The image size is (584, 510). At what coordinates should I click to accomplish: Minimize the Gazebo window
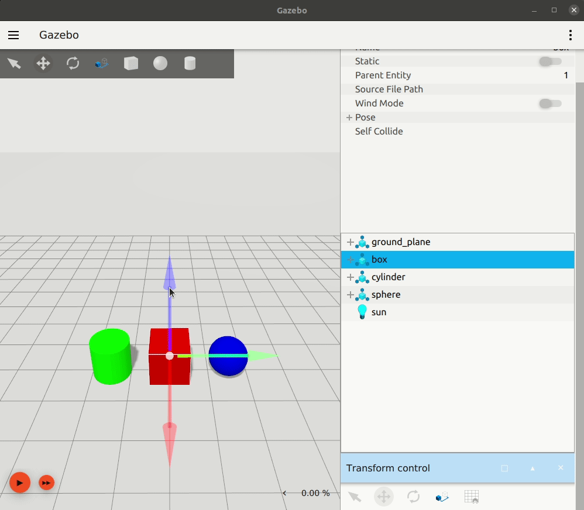point(534,11)
